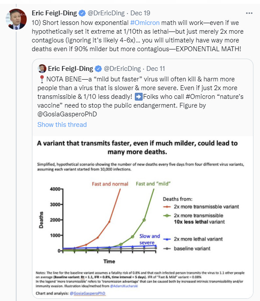Click the @AdamJKucharski mention in the chart notes
Viewport: 260px width, 301px height.
point(124,286)
